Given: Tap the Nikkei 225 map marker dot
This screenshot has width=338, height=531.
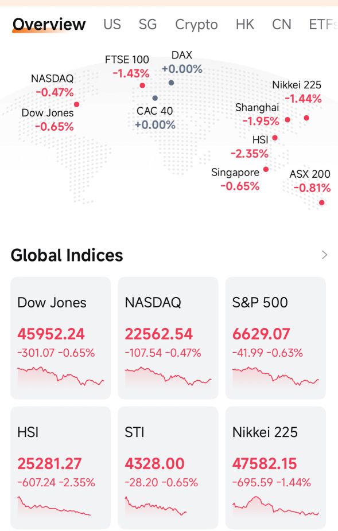Looking at the screenshot, I should (306, 118).
